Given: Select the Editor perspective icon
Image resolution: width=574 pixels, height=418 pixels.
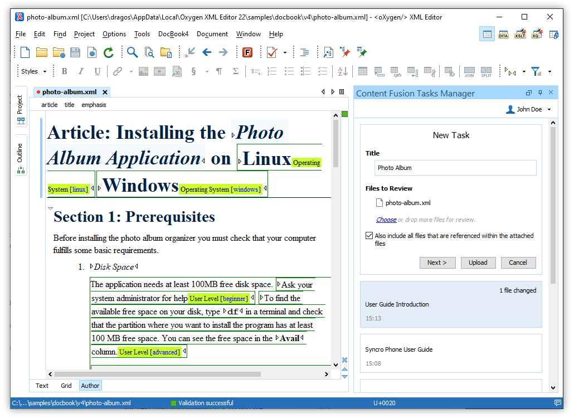Looking at the screenshot, I should tap(487, 35).
